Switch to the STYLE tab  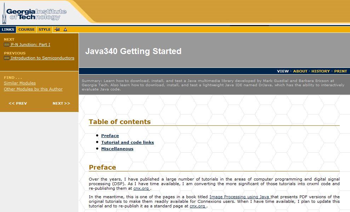(45, 29)
